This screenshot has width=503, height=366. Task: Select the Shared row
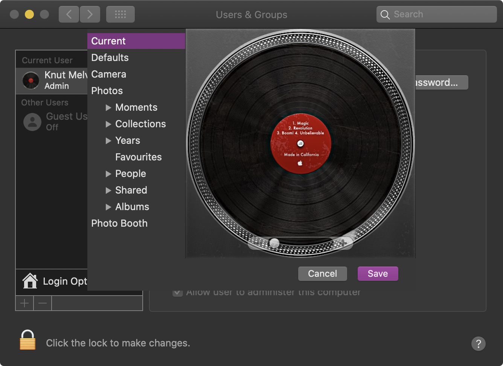136,190
